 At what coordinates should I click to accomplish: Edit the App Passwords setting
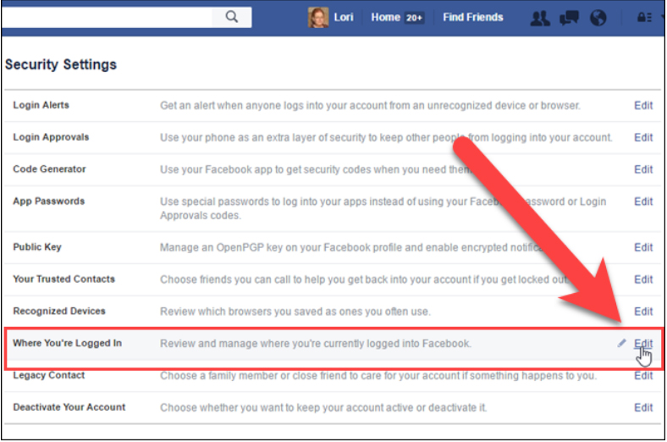coord(643,202)
